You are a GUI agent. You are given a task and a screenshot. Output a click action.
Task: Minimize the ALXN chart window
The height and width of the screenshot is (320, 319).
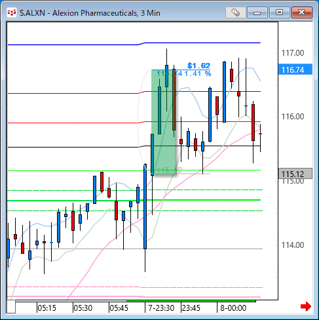point(257,12)
